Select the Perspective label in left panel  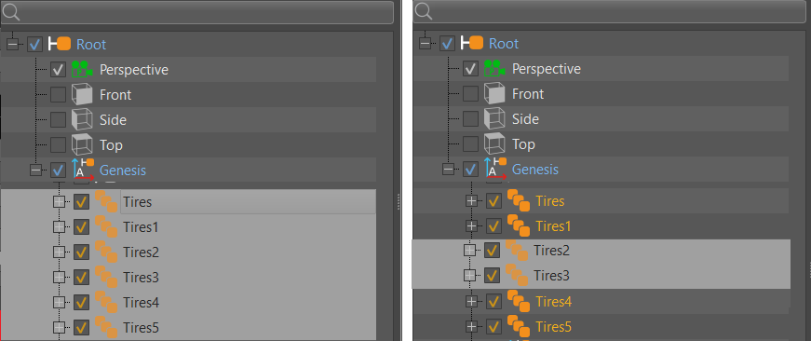(134, 70)
